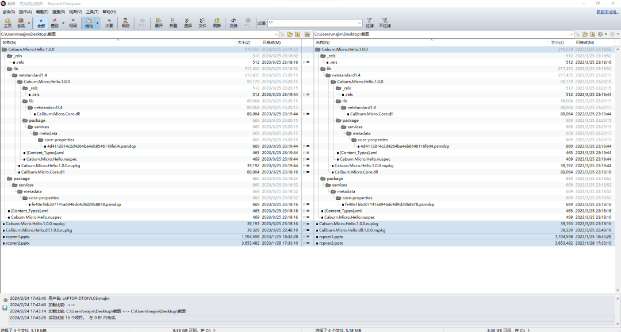The height and width of the screenshot is (332, 621).
Task: Open the 帮助(H) menu
Action: (x=109, y=12)
